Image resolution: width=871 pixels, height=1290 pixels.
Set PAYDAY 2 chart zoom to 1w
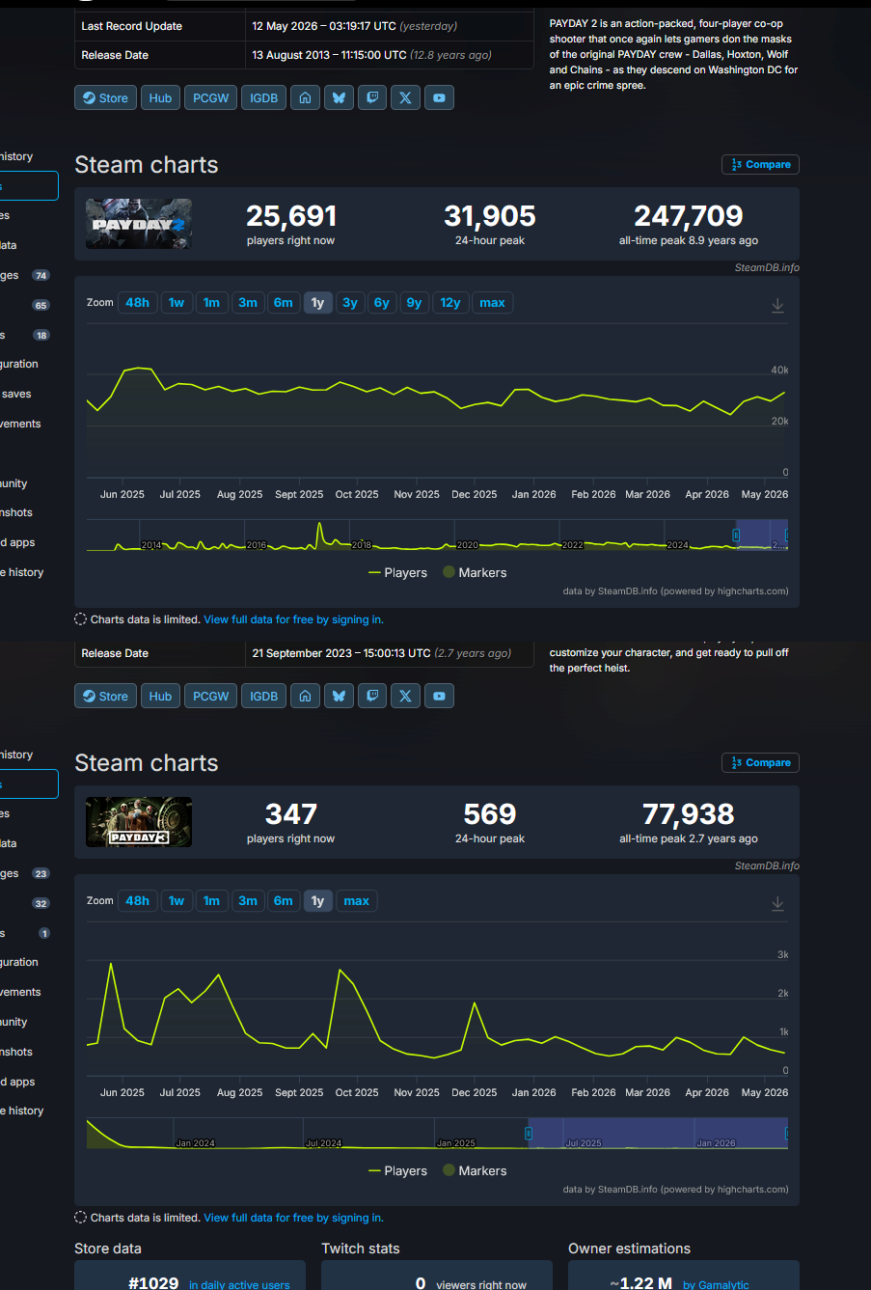[x=177, y=303]
